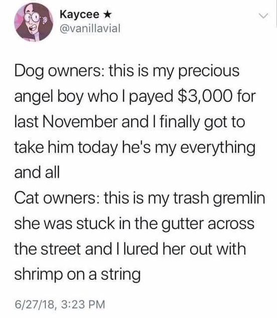Click the short line "and all"
This screenshot has height=318, width=277.
[37, 173]
